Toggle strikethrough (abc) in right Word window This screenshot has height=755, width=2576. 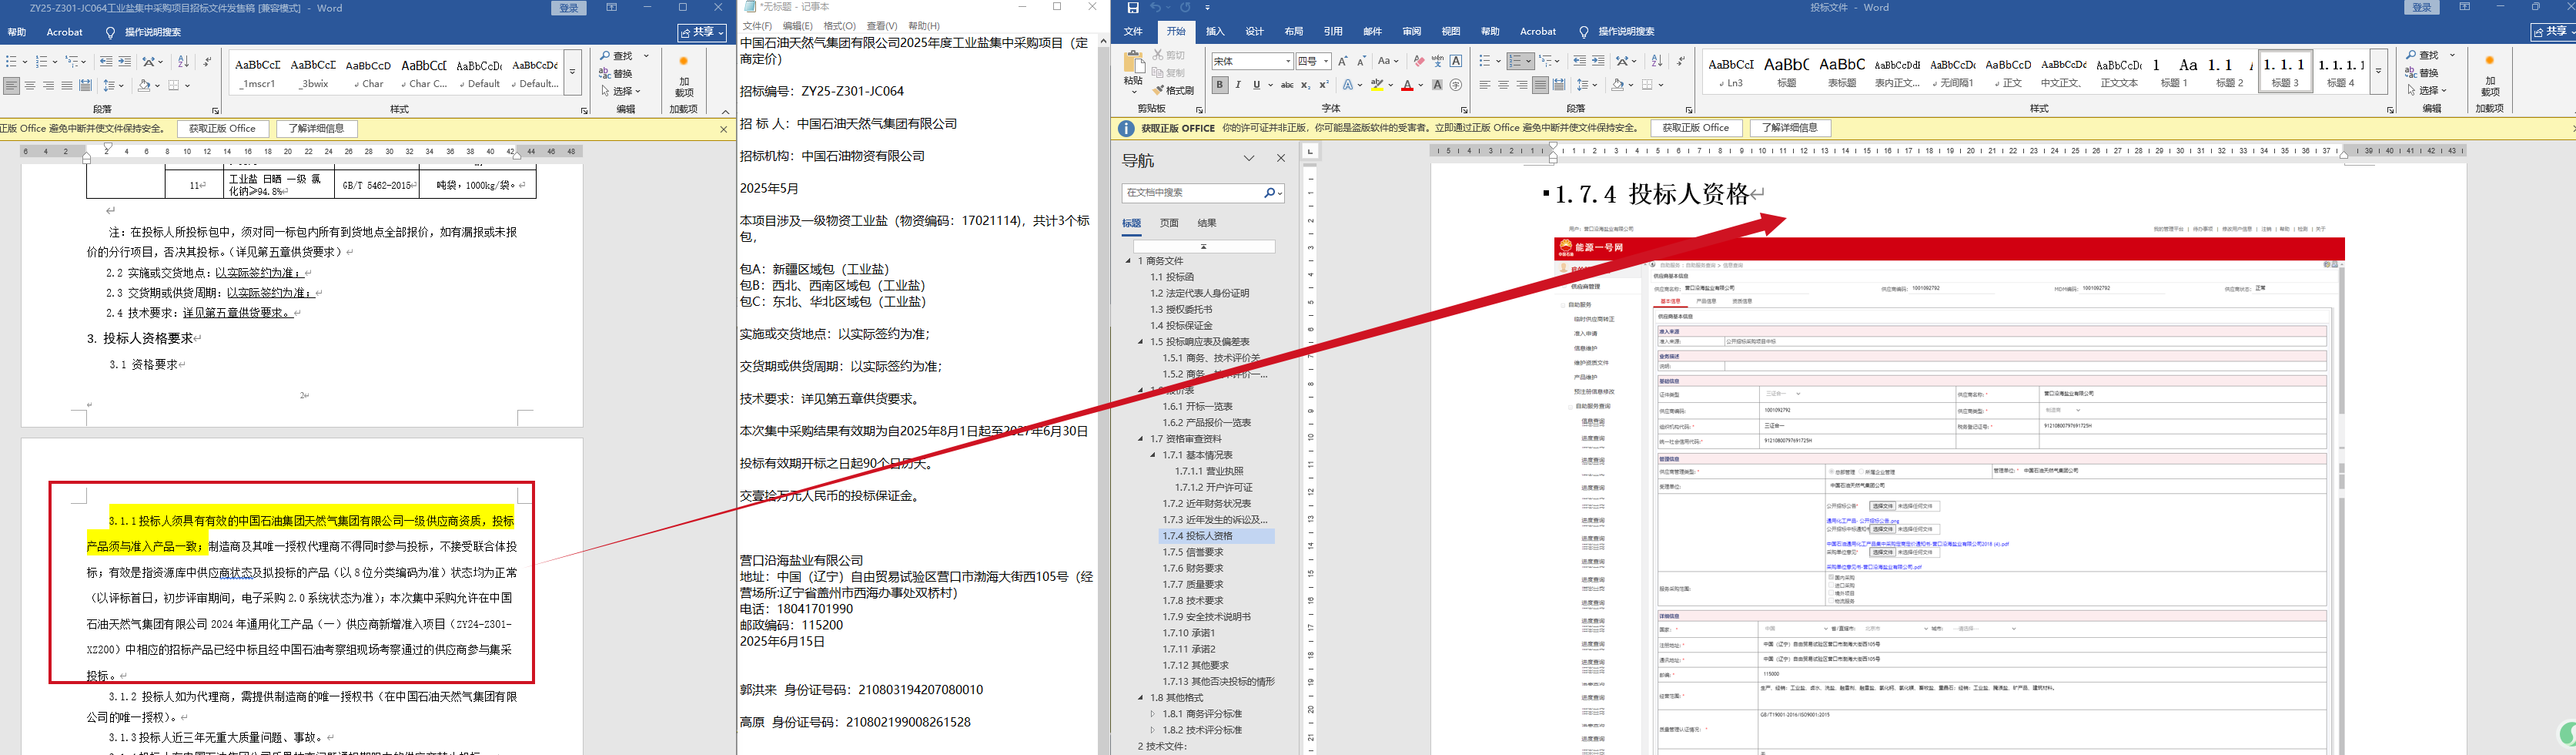click(1287, 85)
